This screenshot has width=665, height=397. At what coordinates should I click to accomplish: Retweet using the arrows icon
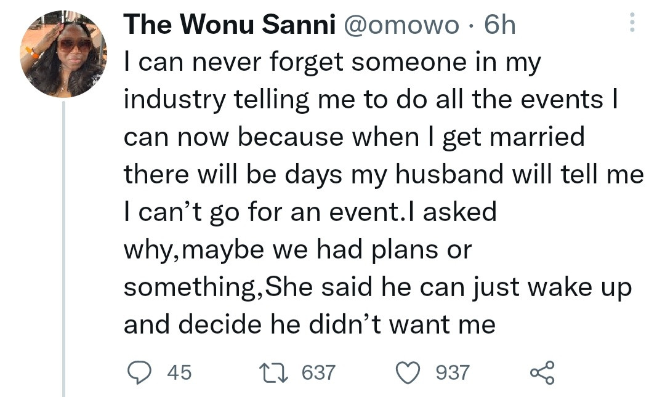pos(274,372)
